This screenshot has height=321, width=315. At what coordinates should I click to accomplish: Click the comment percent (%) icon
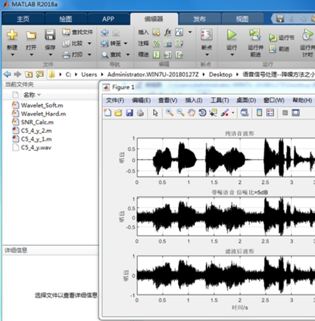(x=157, y=43)
